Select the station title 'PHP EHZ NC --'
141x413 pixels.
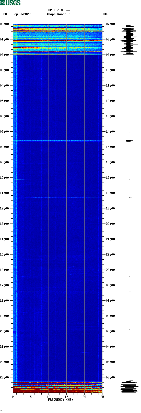click(58, 10)
